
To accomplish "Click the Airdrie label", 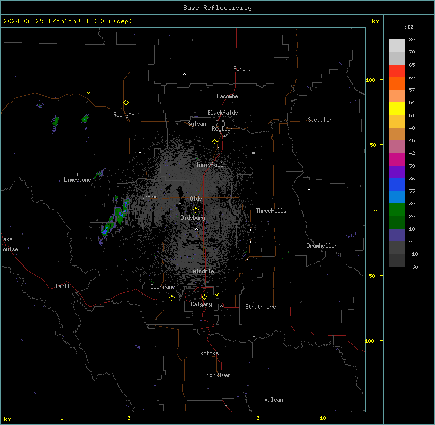I will click(203, 271).
